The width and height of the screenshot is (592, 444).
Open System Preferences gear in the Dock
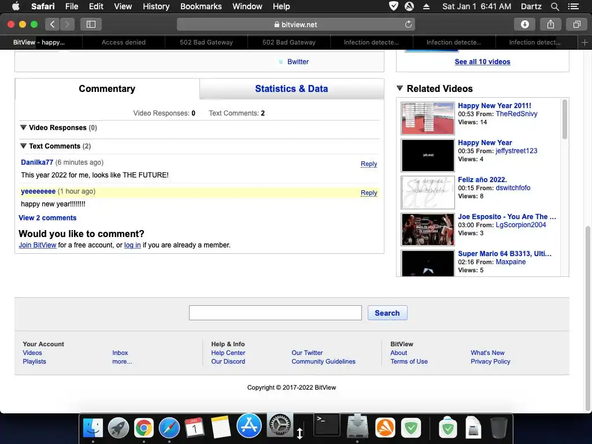[x=280, y=425]
